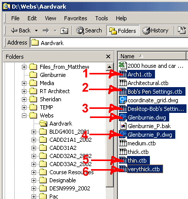The image size is (188, 199).
Task: Click the thin.ctb plot style icon
Action: coord(123,161)
